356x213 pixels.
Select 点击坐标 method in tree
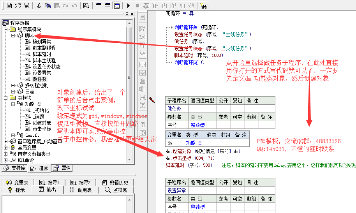[x=42, y=129]
